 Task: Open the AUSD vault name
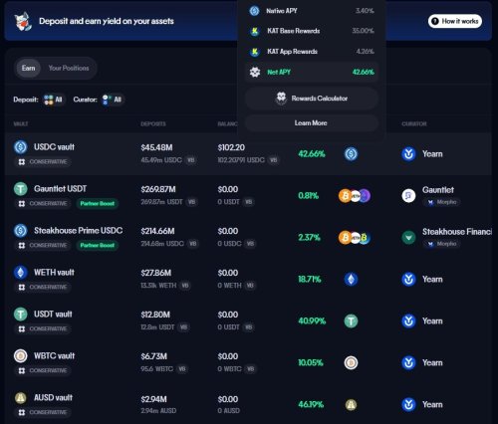53,398
